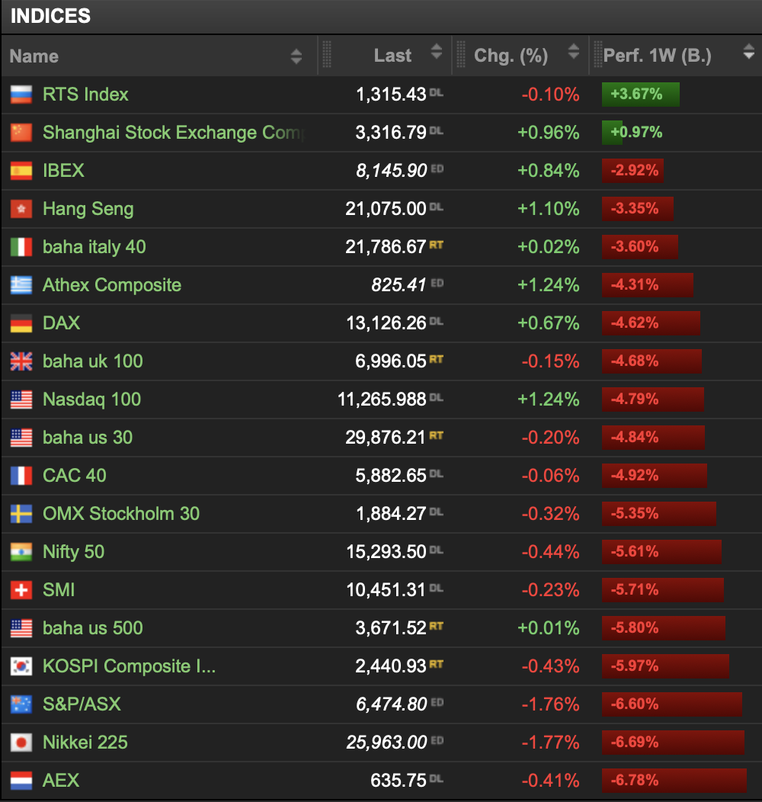Screen dimensions: 762x802
Task: Click the UK flag beside baha uk 100
Action: (x=21, y=361)
